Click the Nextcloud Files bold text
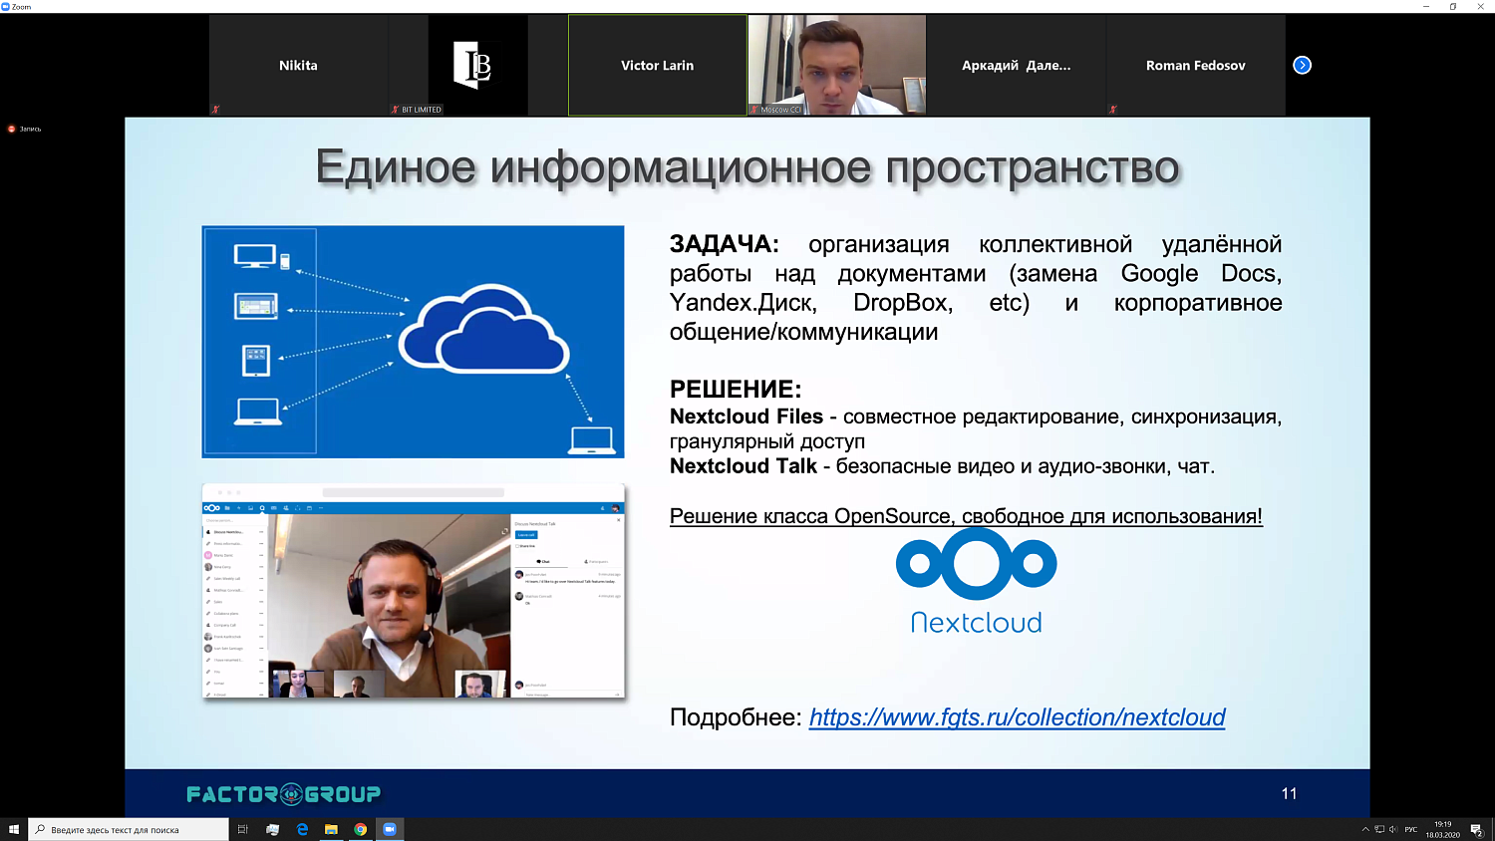 click(x=747, y=417)
